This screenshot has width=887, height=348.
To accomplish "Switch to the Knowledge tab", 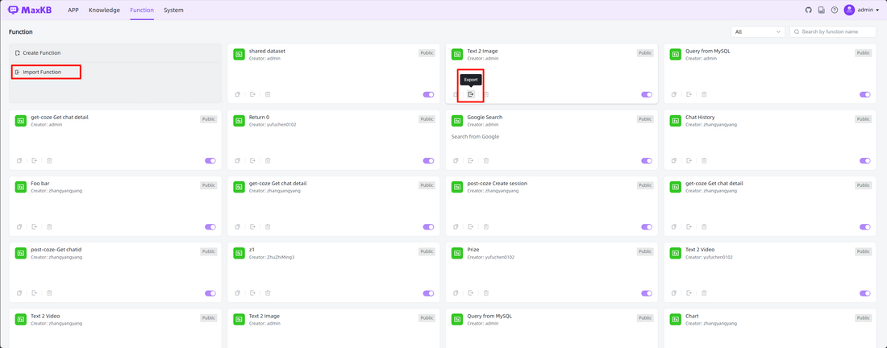I will pos(104,10).
